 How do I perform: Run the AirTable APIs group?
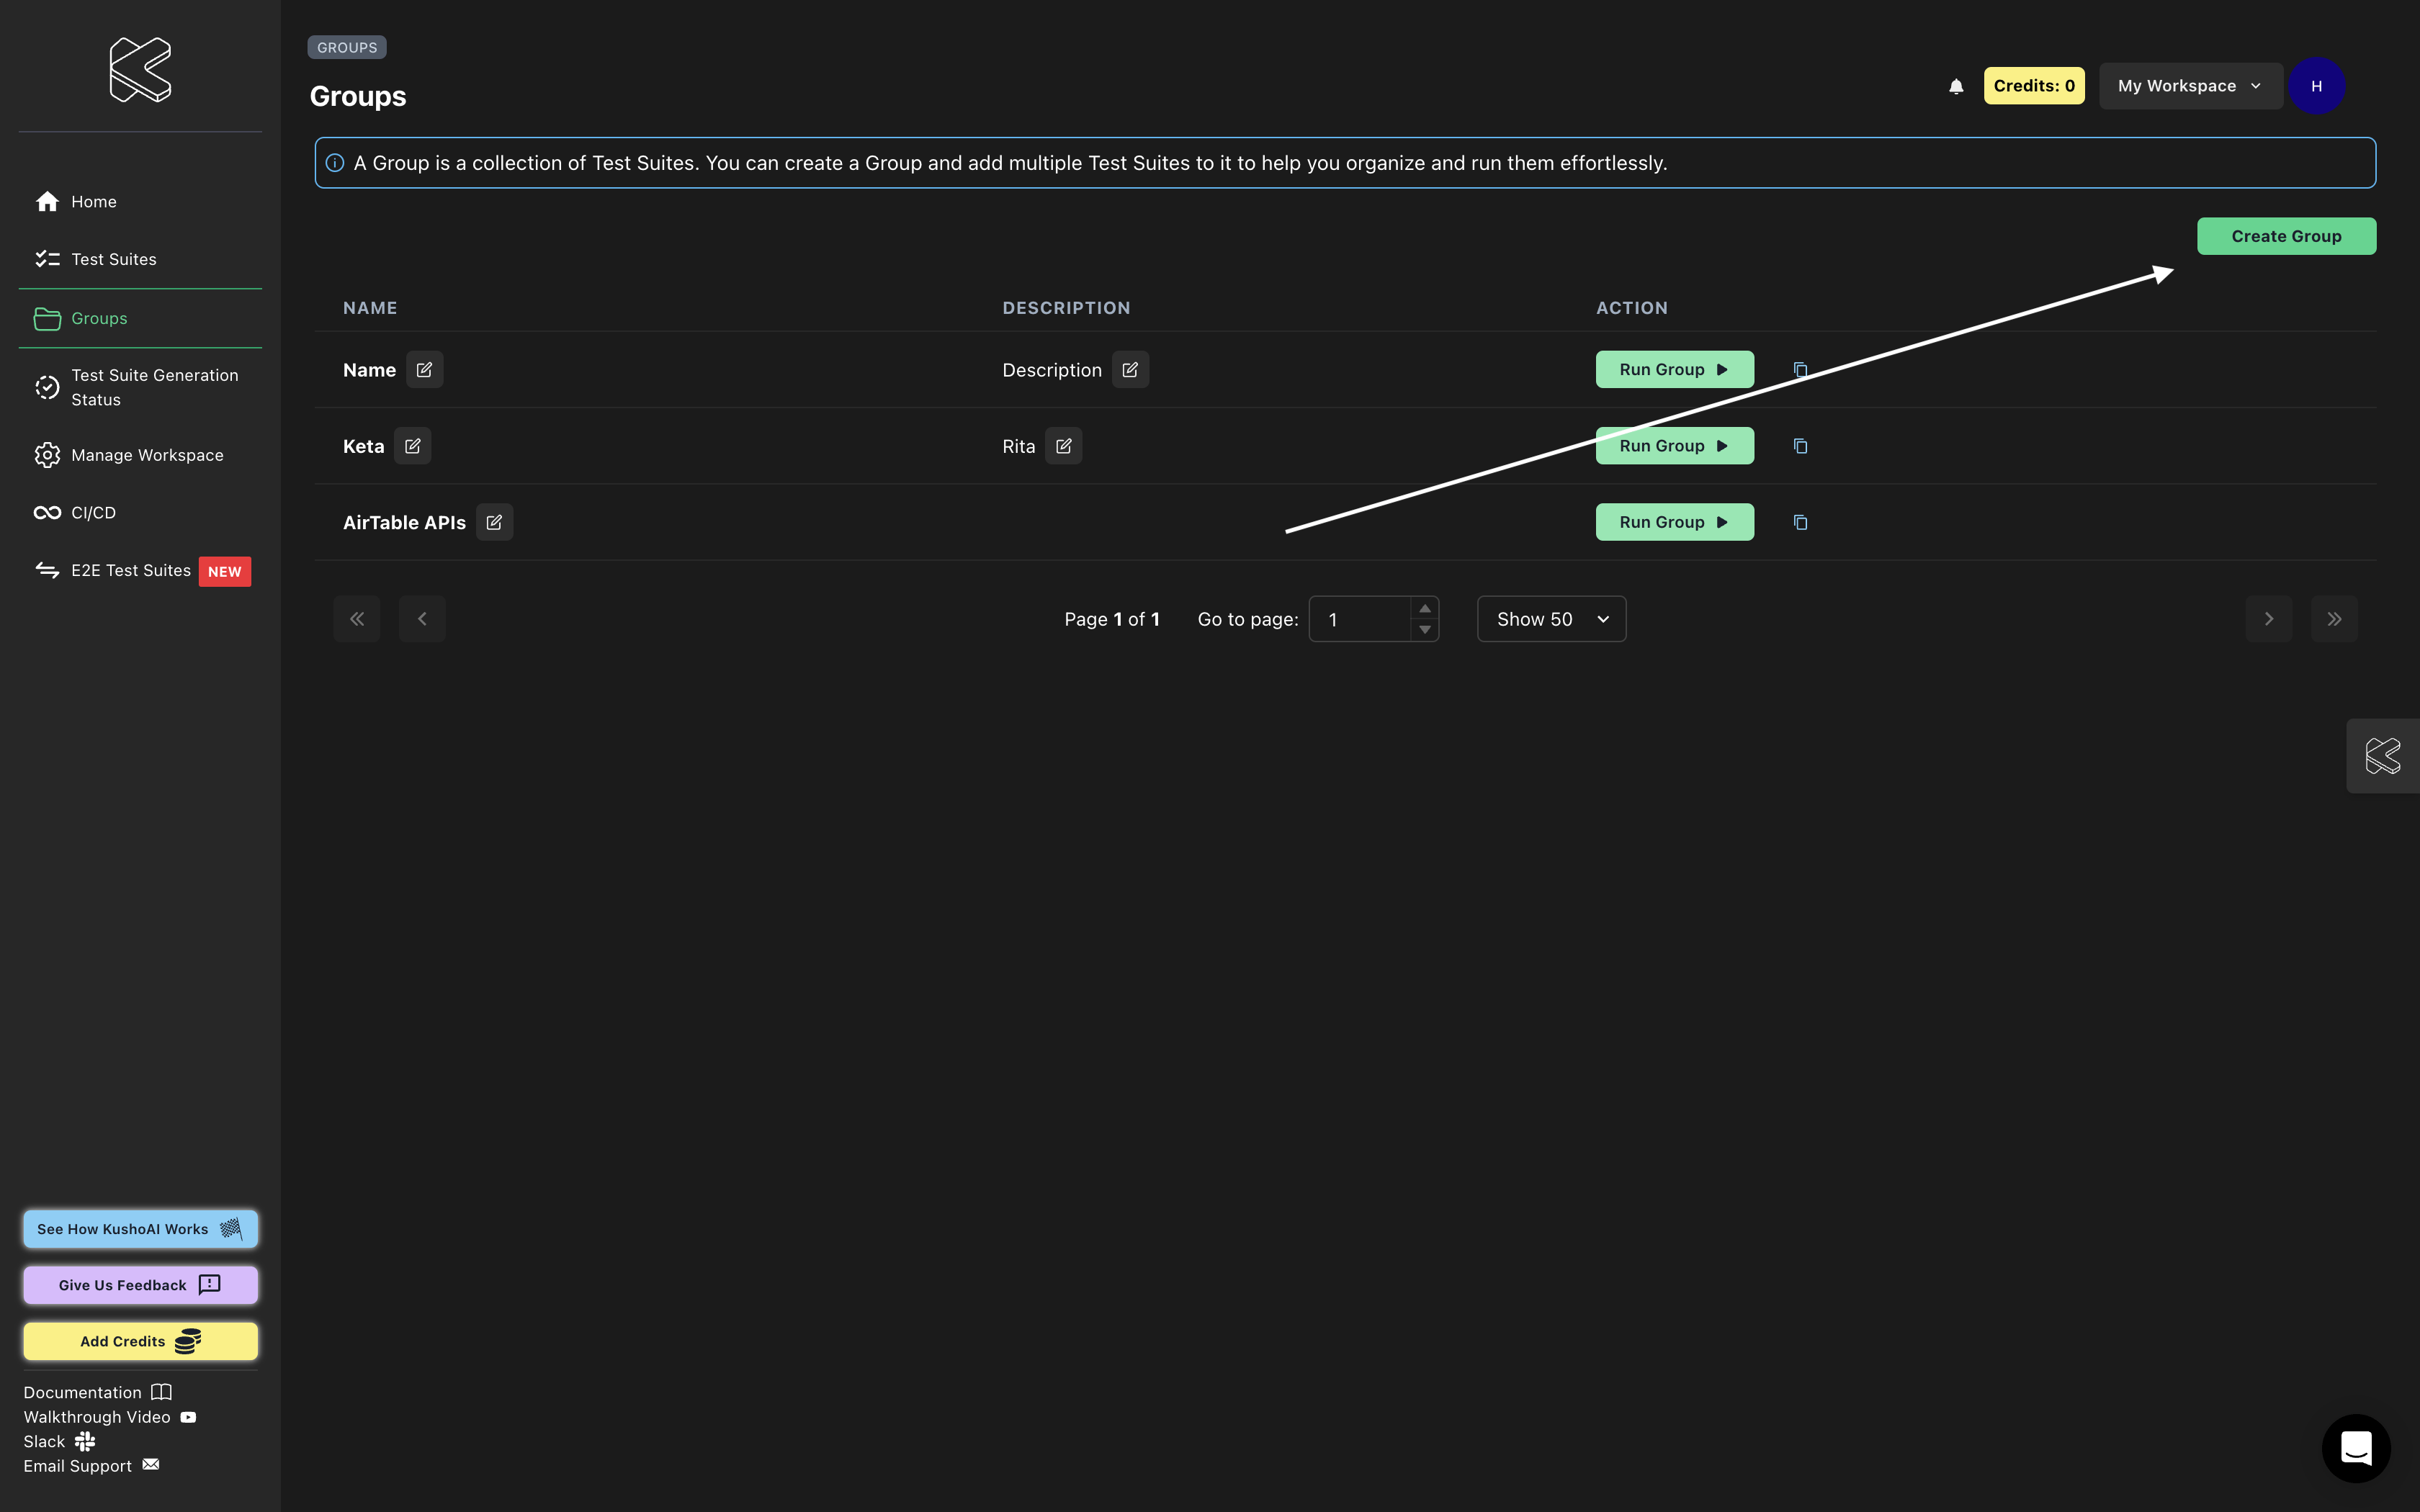point(1674,522)
